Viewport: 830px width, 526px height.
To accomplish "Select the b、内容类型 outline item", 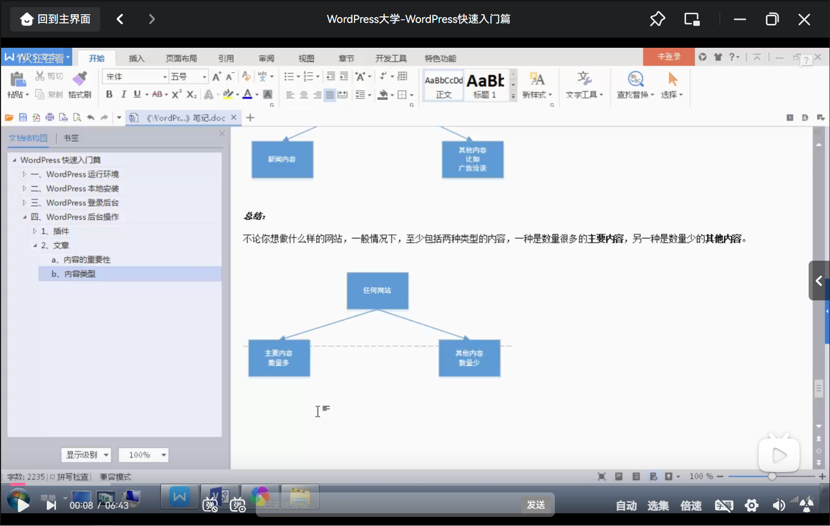I will tap(130, 274).
